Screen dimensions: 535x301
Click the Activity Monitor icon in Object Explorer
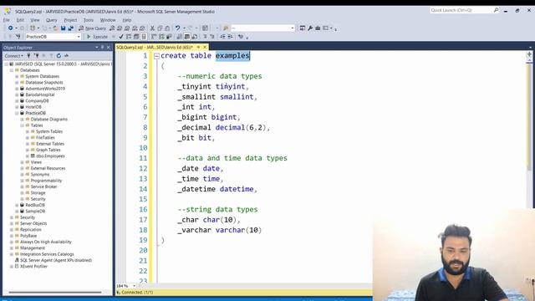coord(66,56)
